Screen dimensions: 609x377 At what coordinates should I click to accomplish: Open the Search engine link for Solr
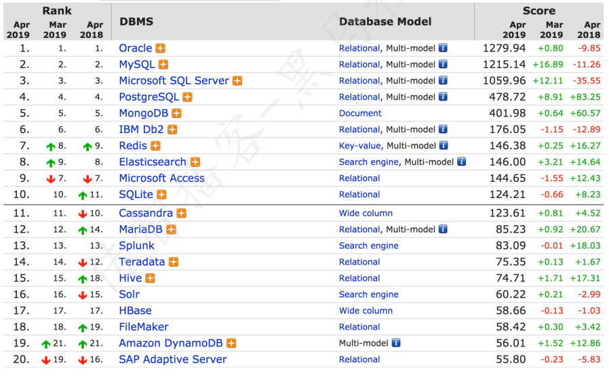tap(368, 294)
